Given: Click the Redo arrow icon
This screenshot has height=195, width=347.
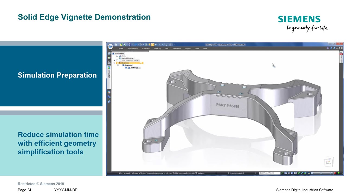Looking at the screenshot, I should click(141, 45).
